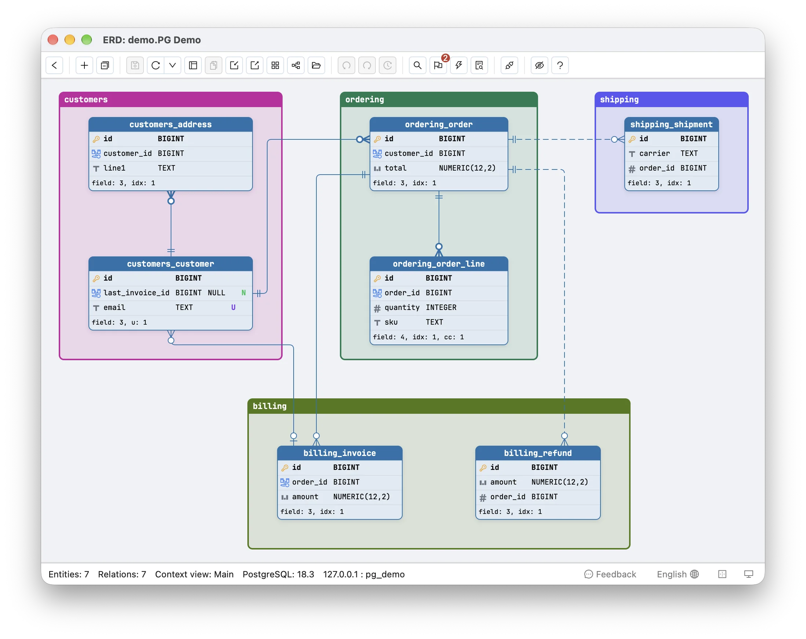
Task: Select total column in ordering_order
Action: 439,168
